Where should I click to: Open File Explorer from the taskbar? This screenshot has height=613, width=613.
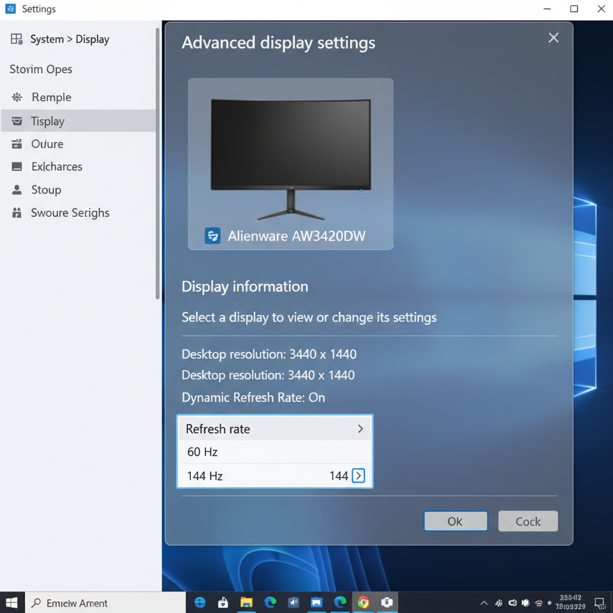tap(246, 602)
